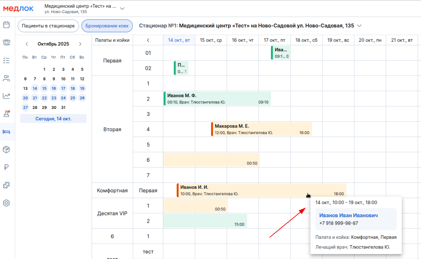421x259 pixels.
Task: Open the warehouse box sidebar icon
Action: (x=6, y=150)
